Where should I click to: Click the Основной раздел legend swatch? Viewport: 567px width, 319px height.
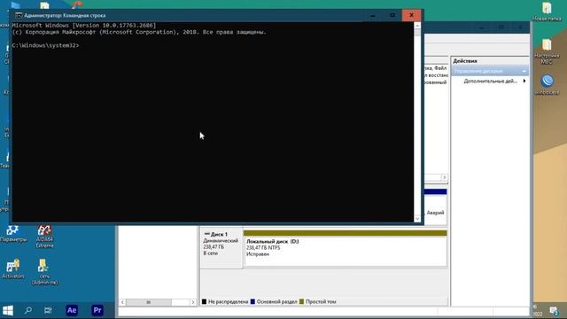tap(252, 301)
